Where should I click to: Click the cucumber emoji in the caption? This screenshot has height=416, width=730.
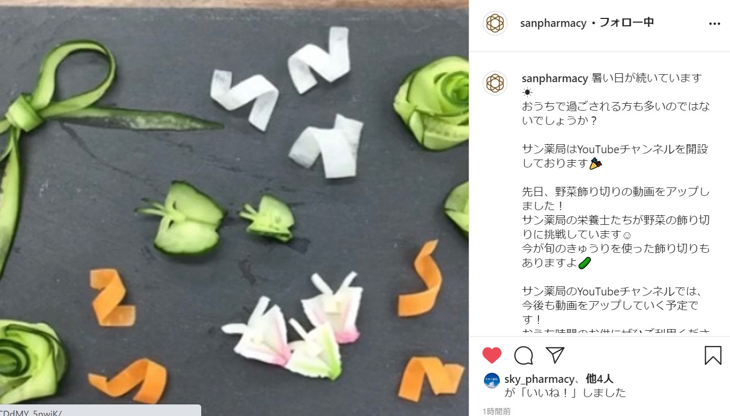(x=585, y=263)
